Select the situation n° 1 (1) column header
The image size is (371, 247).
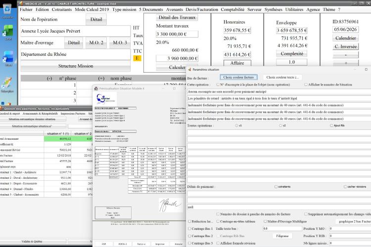click(x=58, y=133)
